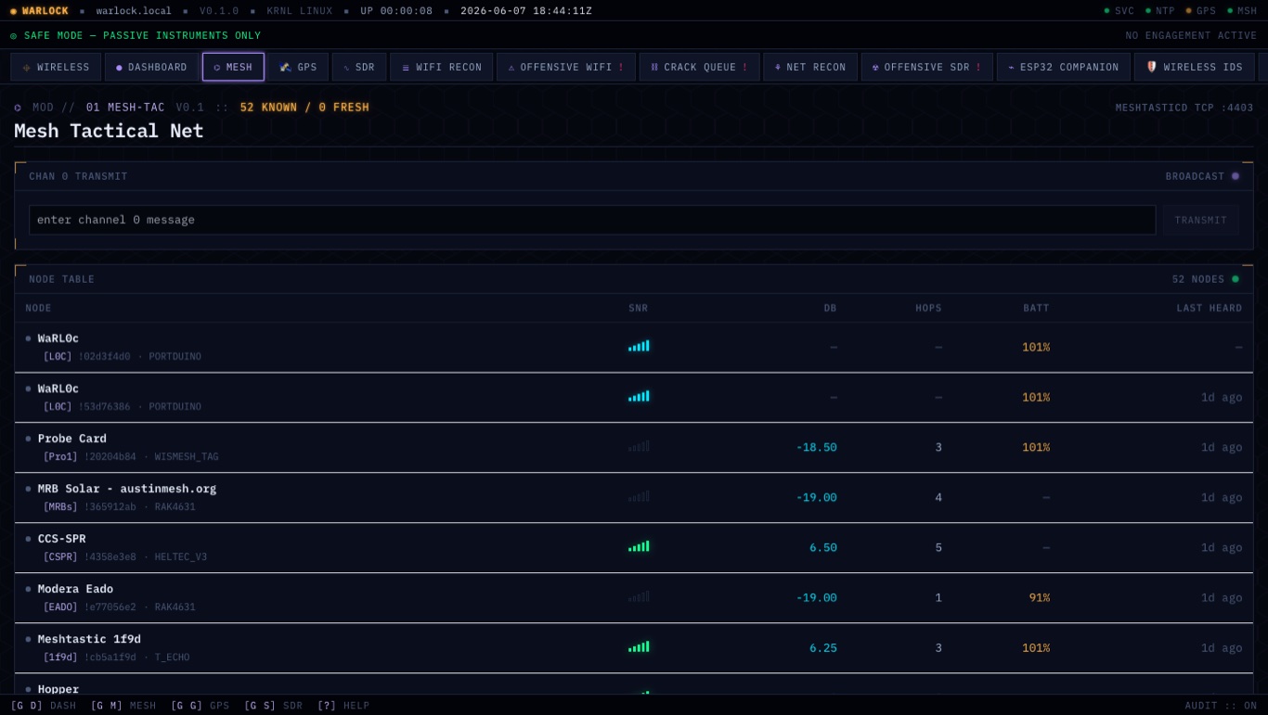Click the DB column header
Viewport: 1268px width, 715px height.
pos(830,308)
